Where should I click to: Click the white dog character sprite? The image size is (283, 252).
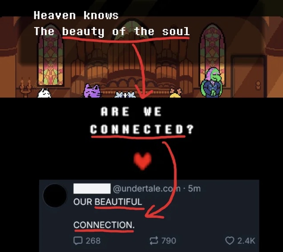(44, 93)
